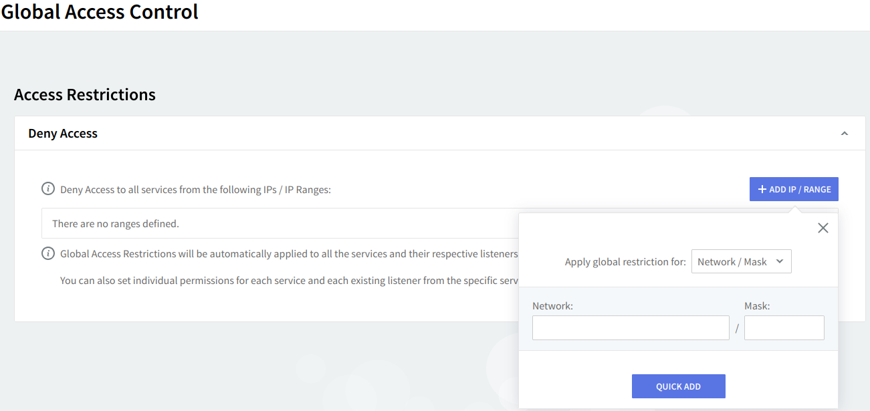The width and height of the screenshot is (870, 411).
Task: Click the Deny Access panel header title
Action: [63, 134]
